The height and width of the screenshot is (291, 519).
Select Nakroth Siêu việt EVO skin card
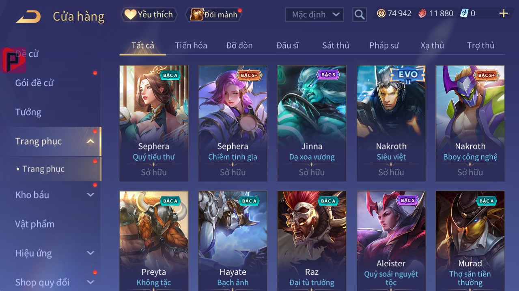[x=391, y=123]
